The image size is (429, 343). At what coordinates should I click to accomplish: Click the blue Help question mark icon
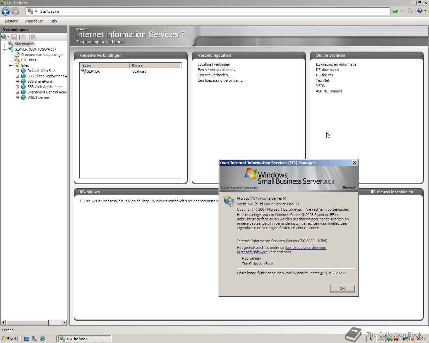[420, 11]
